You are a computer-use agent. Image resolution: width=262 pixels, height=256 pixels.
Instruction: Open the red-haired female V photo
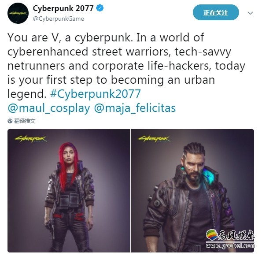(x=69, y=191)
